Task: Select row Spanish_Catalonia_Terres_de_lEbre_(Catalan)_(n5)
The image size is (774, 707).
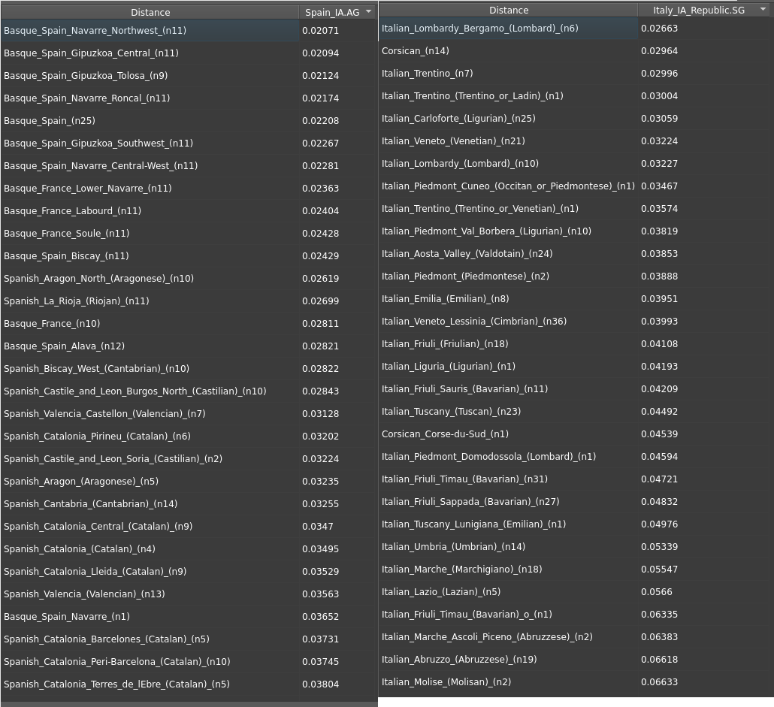Action: click(189, 684)
